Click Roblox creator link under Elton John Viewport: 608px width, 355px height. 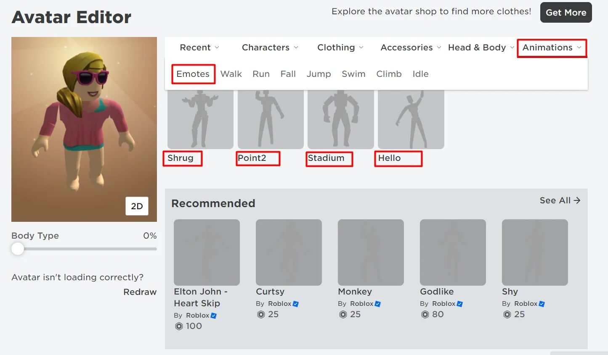(197, 316)
